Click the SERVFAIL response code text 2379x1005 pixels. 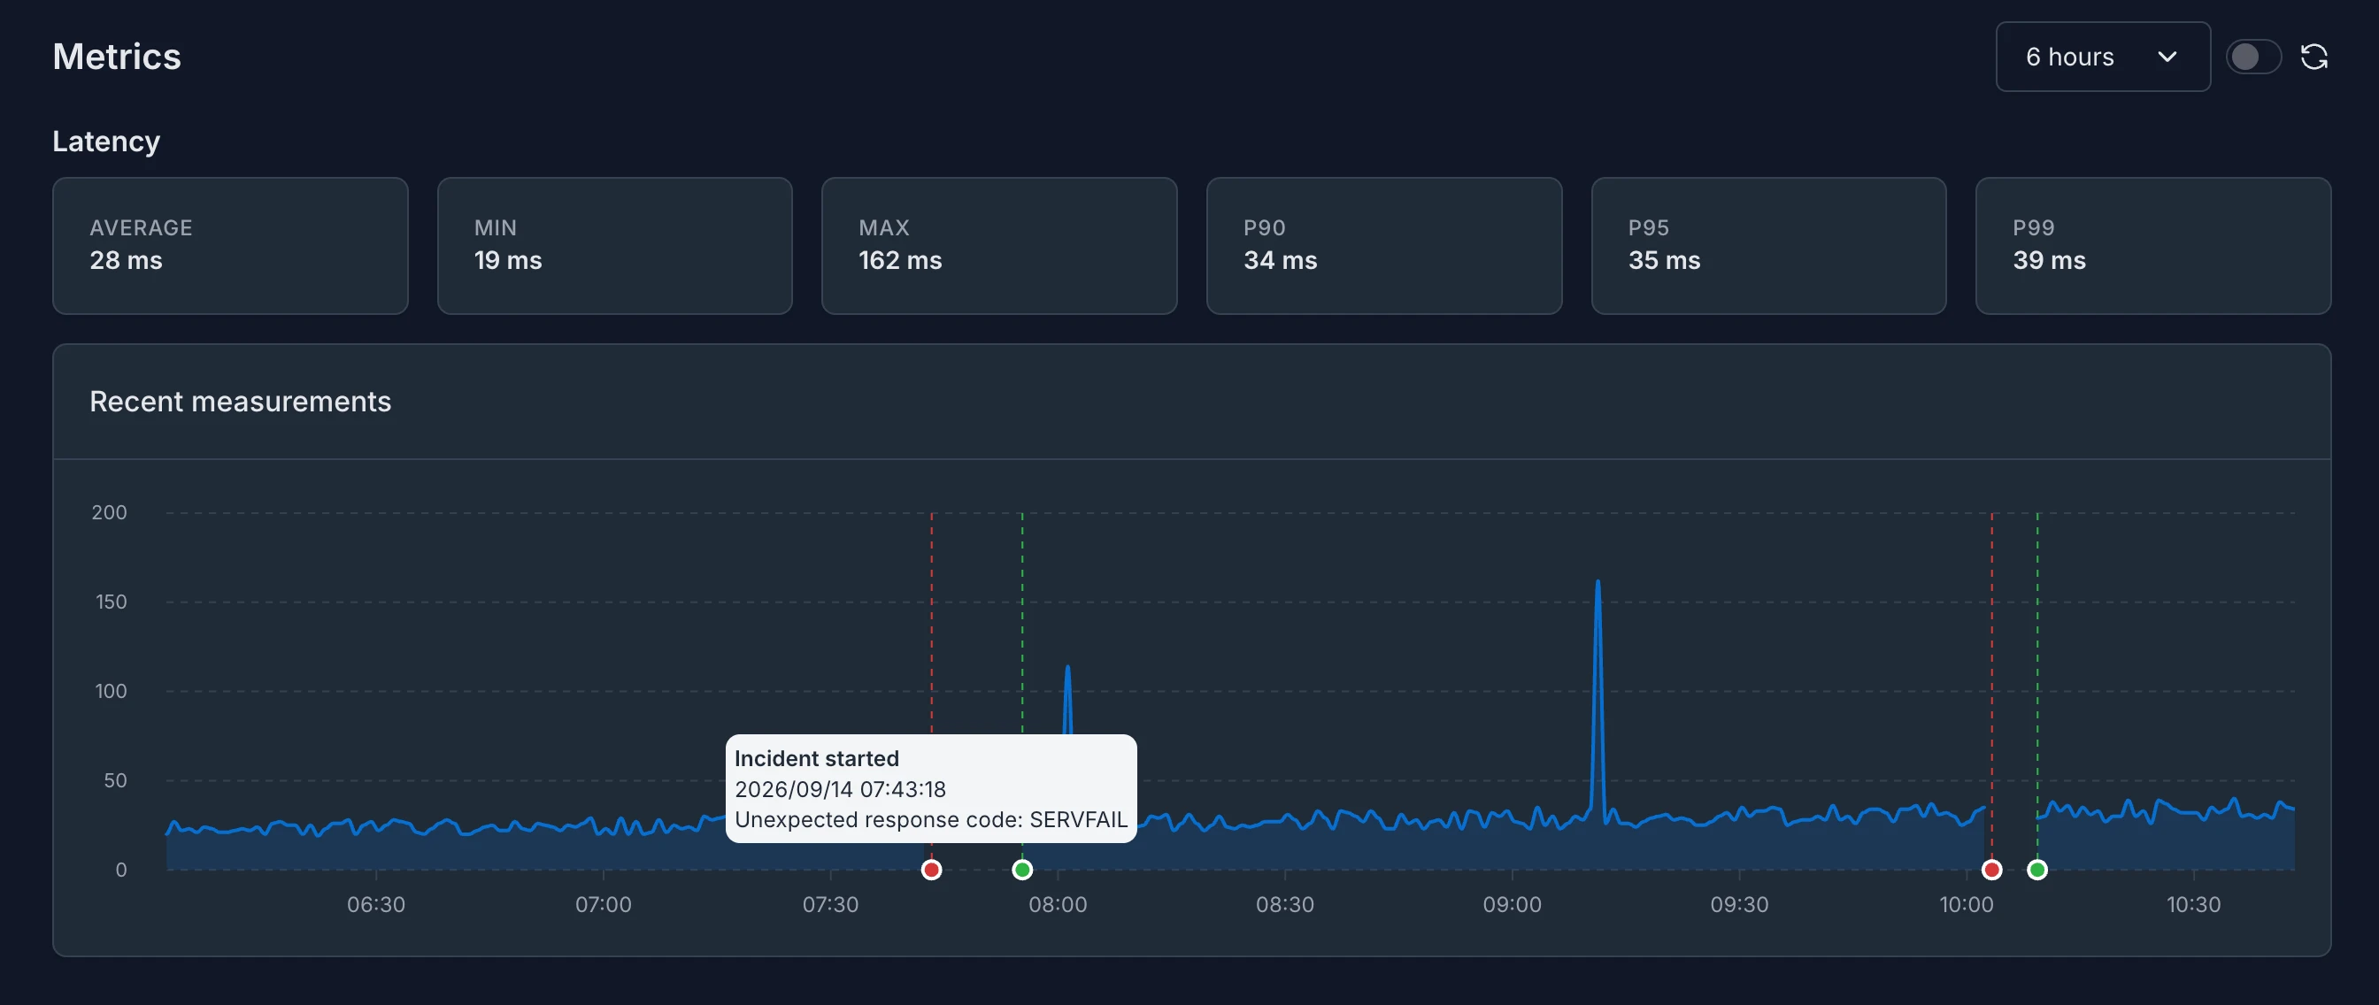[1078, 819]
